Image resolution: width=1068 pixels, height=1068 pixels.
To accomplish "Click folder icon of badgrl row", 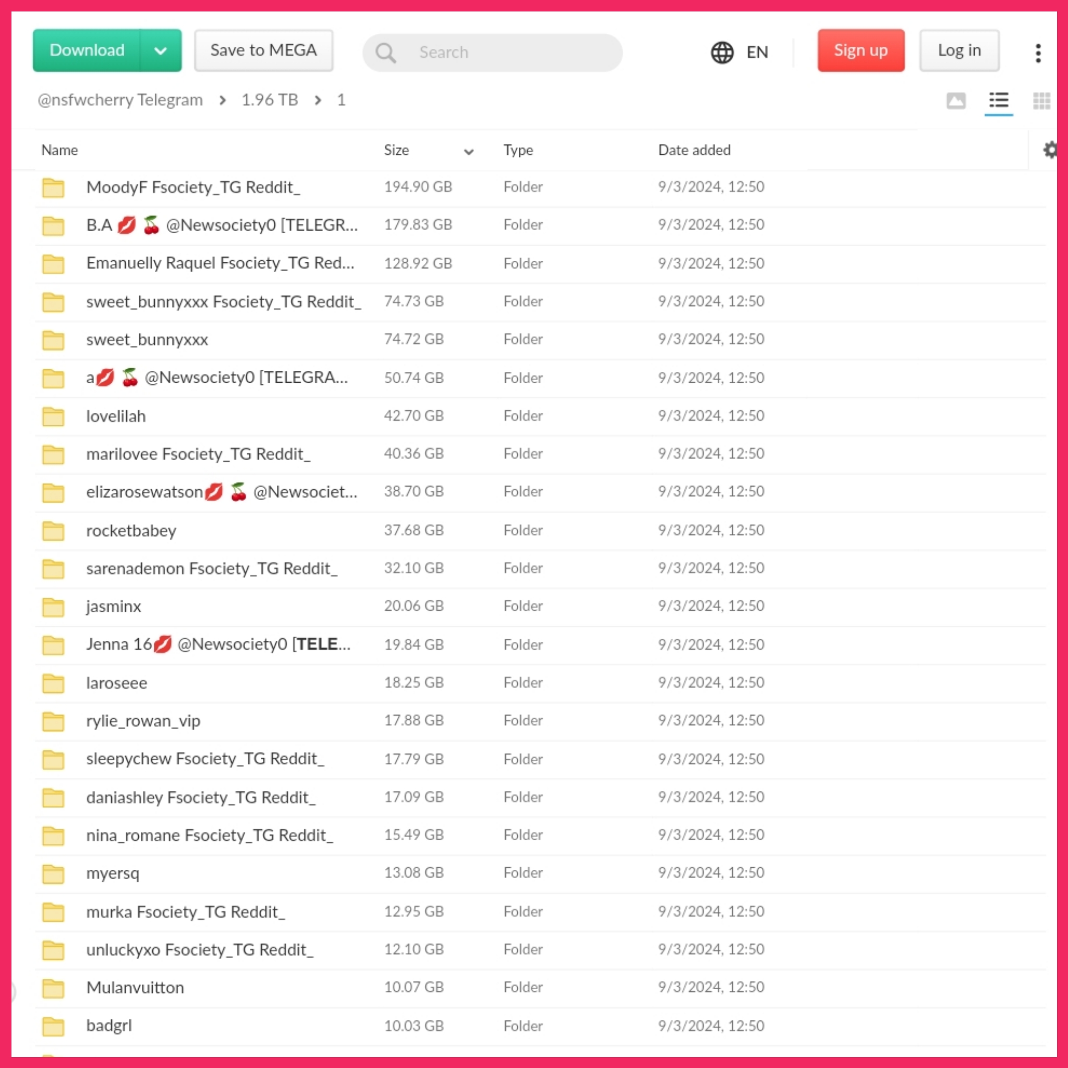I will 53,1026.
